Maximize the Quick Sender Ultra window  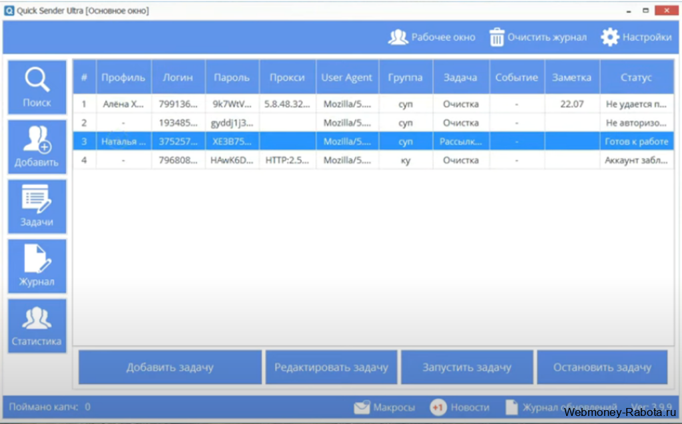tap(646, 11)
